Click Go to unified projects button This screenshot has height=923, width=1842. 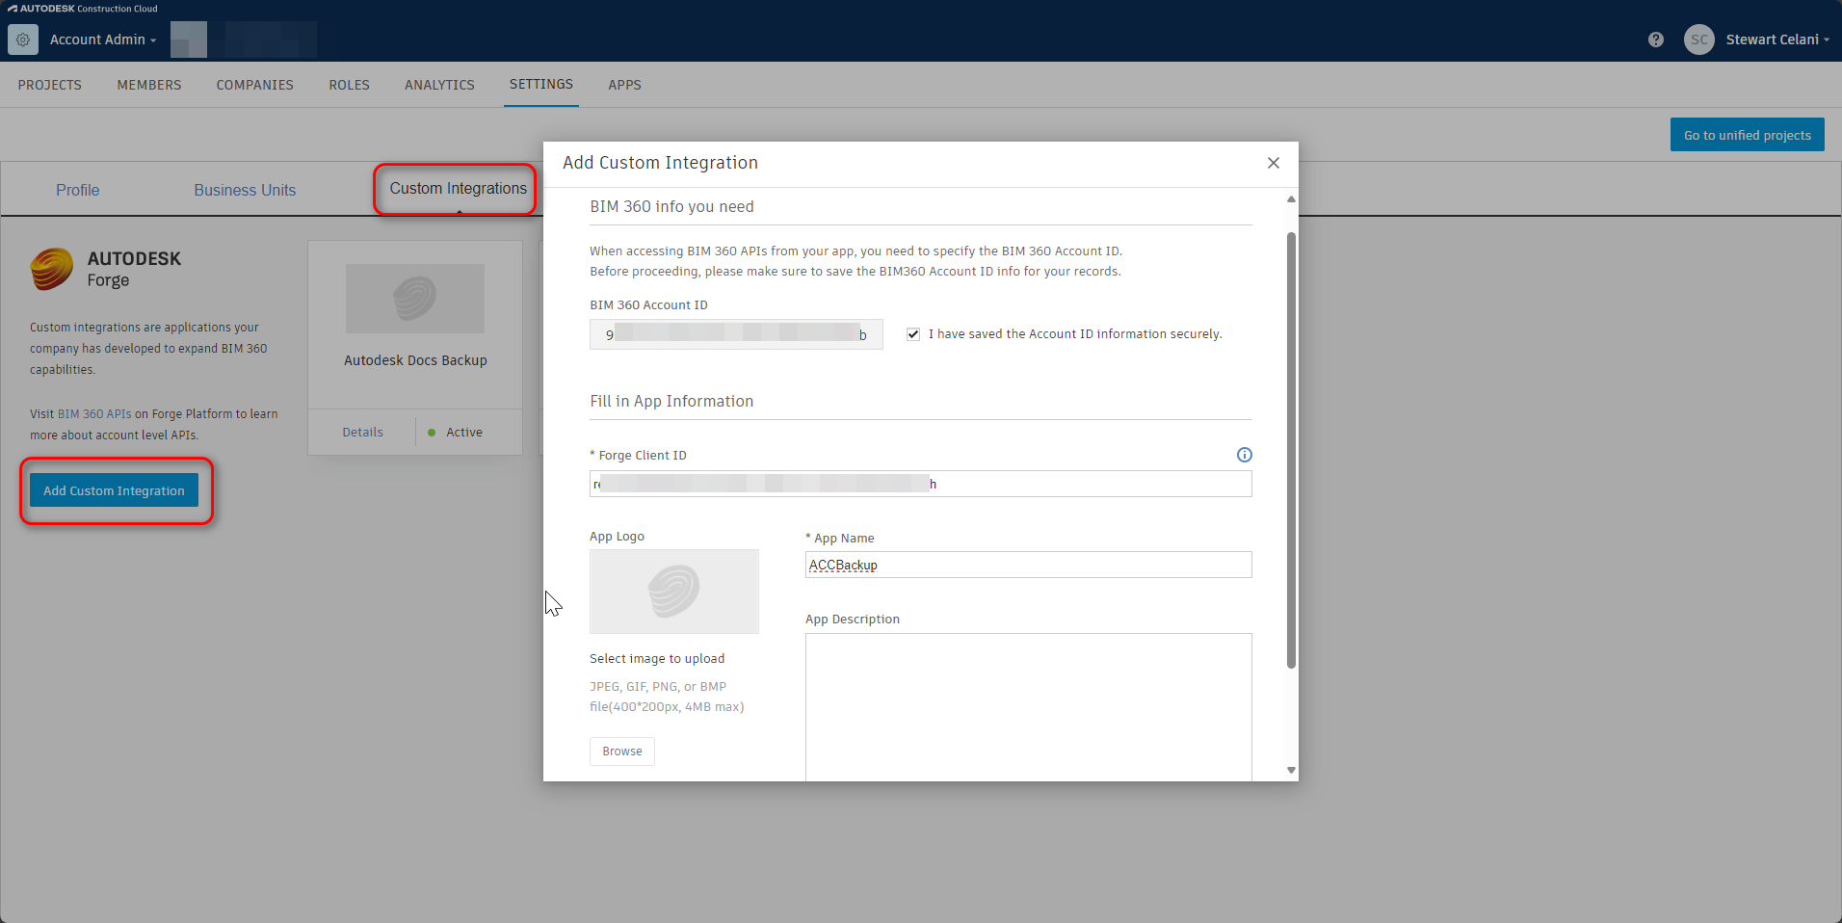click(x=1748, y=135)
